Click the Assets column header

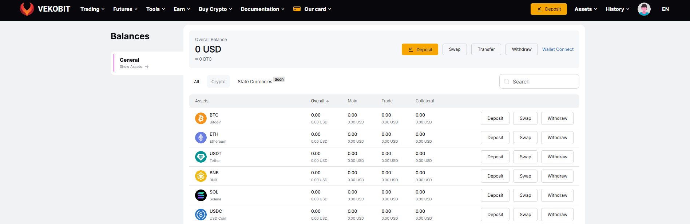click(202, 101)
